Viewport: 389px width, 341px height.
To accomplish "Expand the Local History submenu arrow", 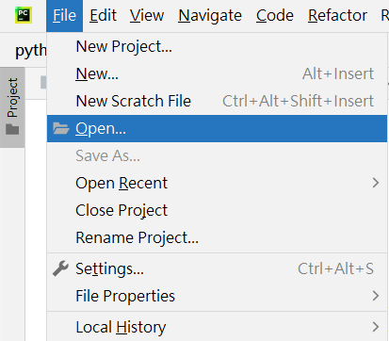I will [x=376, y=327].
